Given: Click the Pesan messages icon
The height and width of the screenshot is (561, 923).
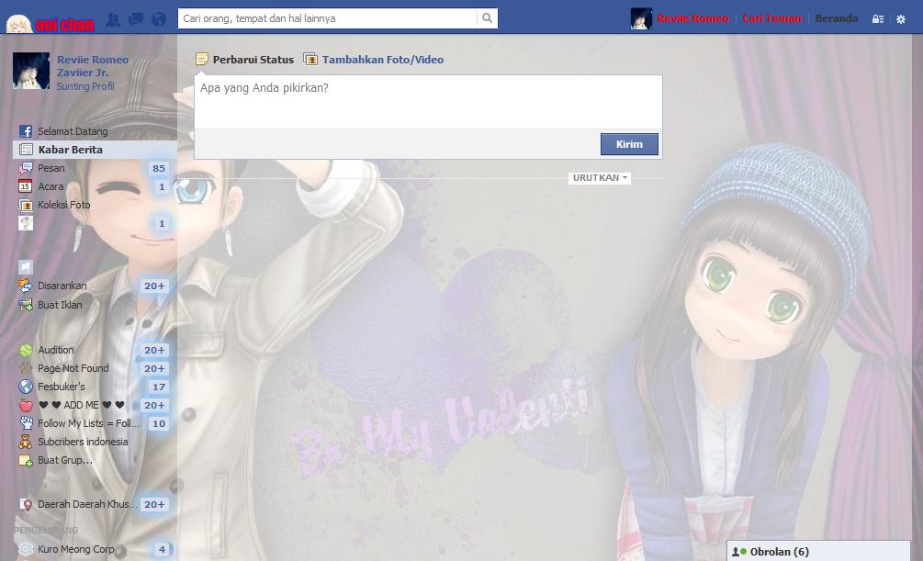Looking at the screenshot, I should click(26, 168).
